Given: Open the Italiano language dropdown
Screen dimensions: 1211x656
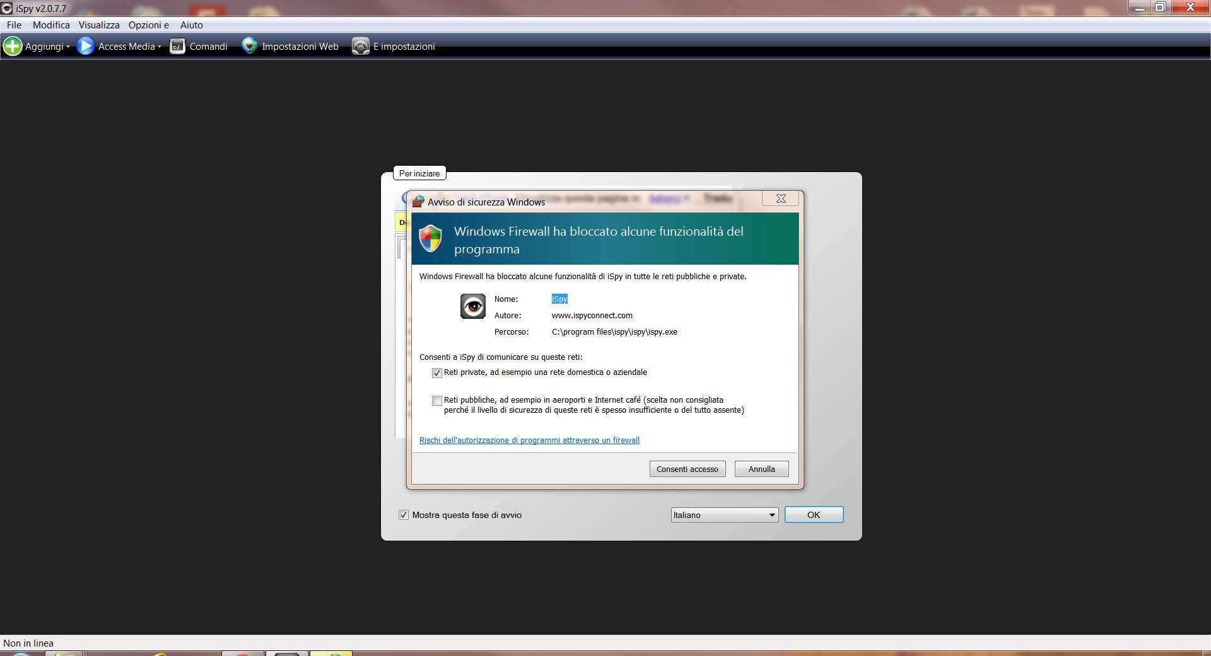Looking at the screenshot, I should point(725,515).
